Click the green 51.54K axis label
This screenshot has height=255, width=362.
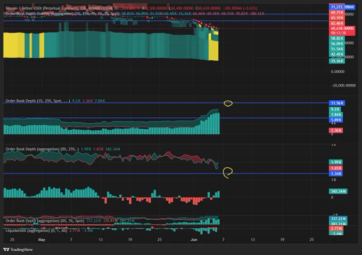[x=337, y=49]
